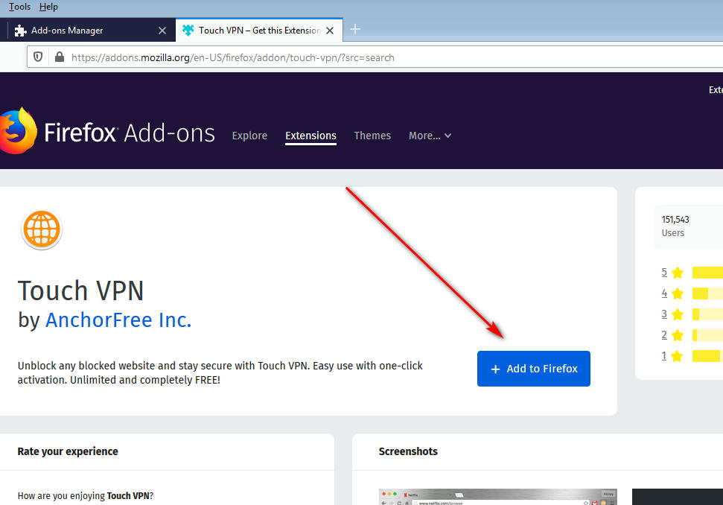The height and width of the screenshot is (505, 723).
Task: Click the 5-star rating bar
Action: pos(708,273)
